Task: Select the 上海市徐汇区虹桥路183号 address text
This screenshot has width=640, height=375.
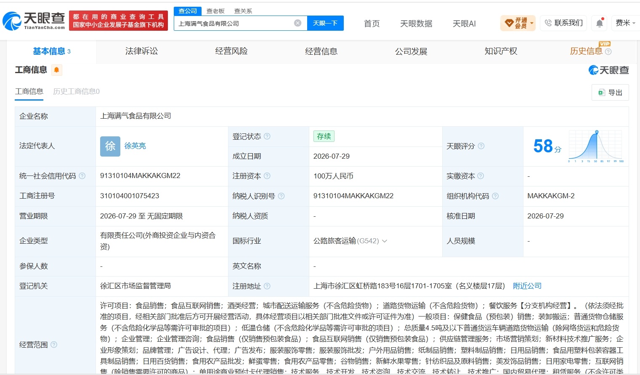Action: (x=409, y=286)
